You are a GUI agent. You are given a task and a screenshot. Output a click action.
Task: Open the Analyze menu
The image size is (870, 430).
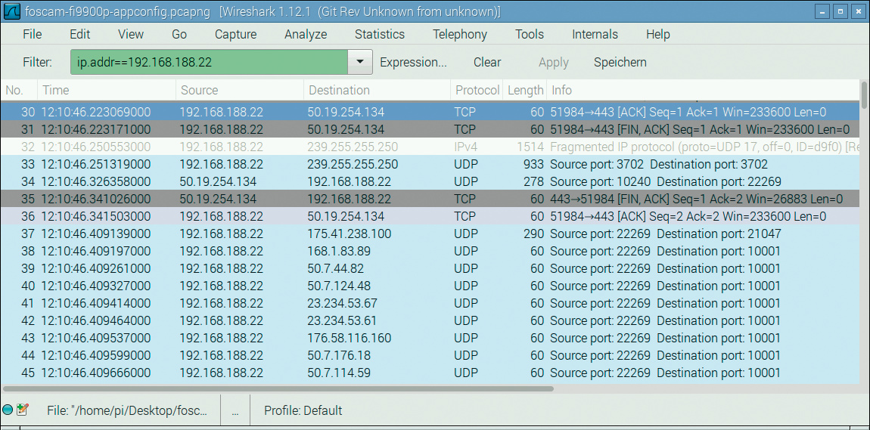click(306, 34)
